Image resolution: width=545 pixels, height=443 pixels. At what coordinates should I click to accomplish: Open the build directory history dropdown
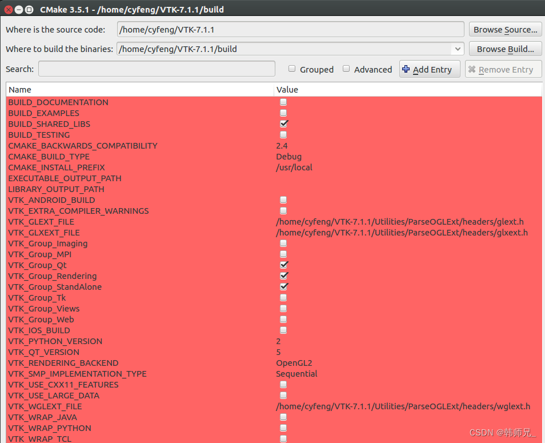click(458, 49)
